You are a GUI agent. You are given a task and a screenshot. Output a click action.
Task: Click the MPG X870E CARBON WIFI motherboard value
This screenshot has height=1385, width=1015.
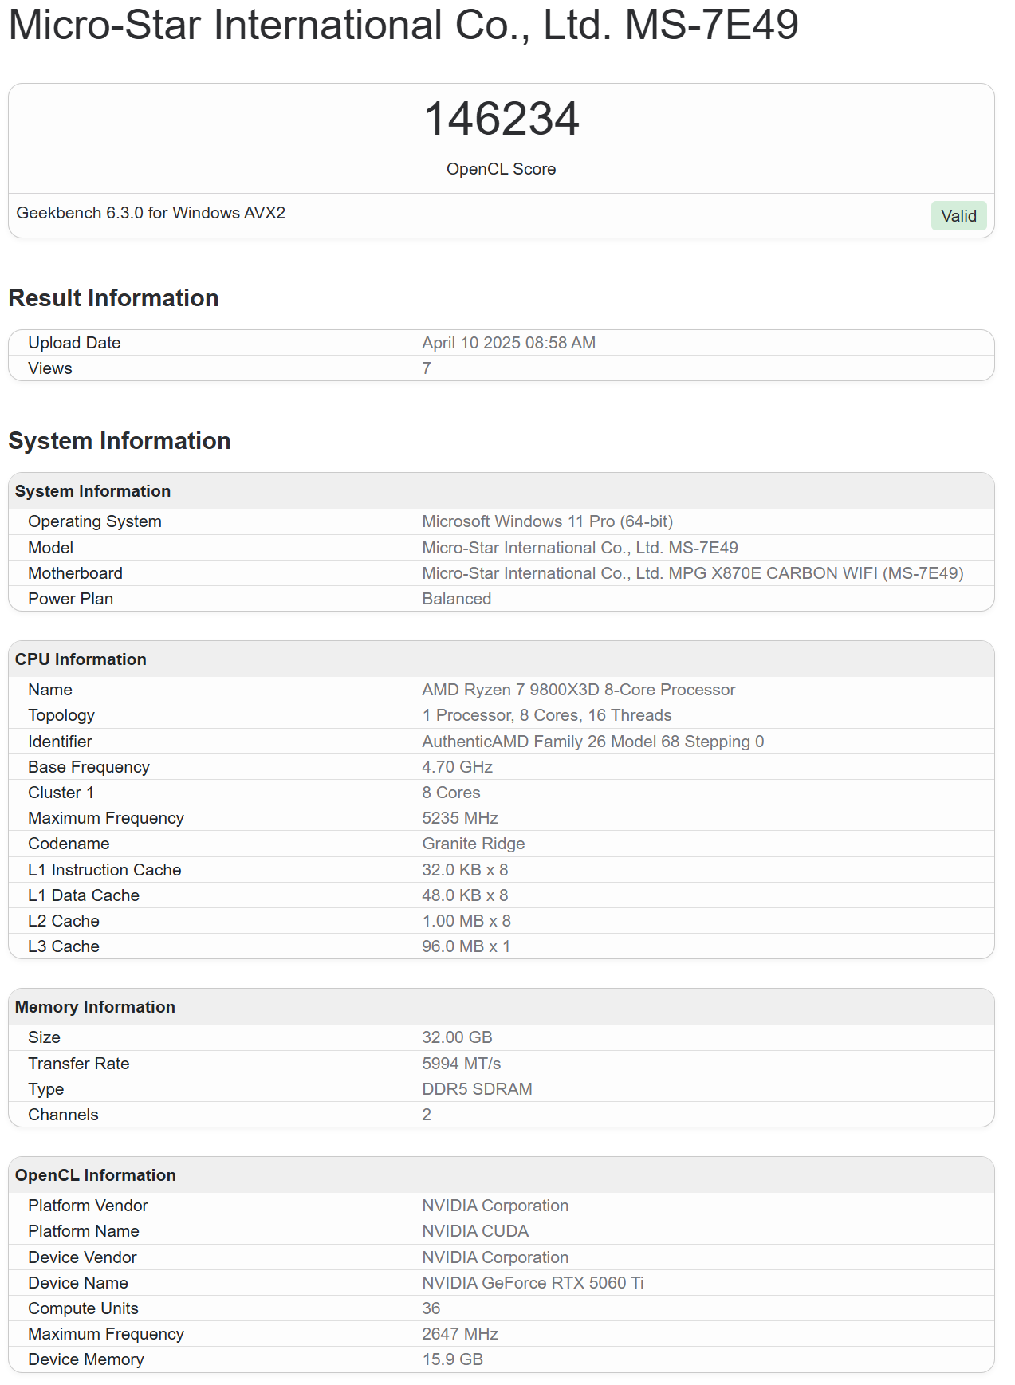[692, 573]
